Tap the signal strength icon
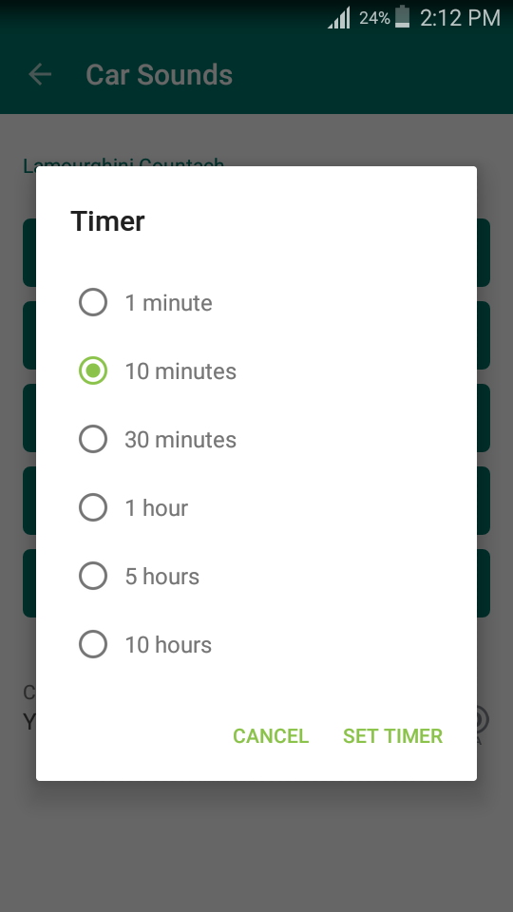Screen dimensions: 513x912 [x=339, y=17]
